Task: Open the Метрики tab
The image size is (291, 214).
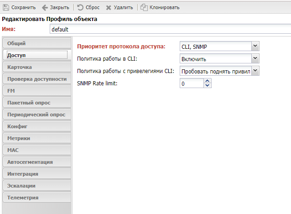Action: [37, 138]
